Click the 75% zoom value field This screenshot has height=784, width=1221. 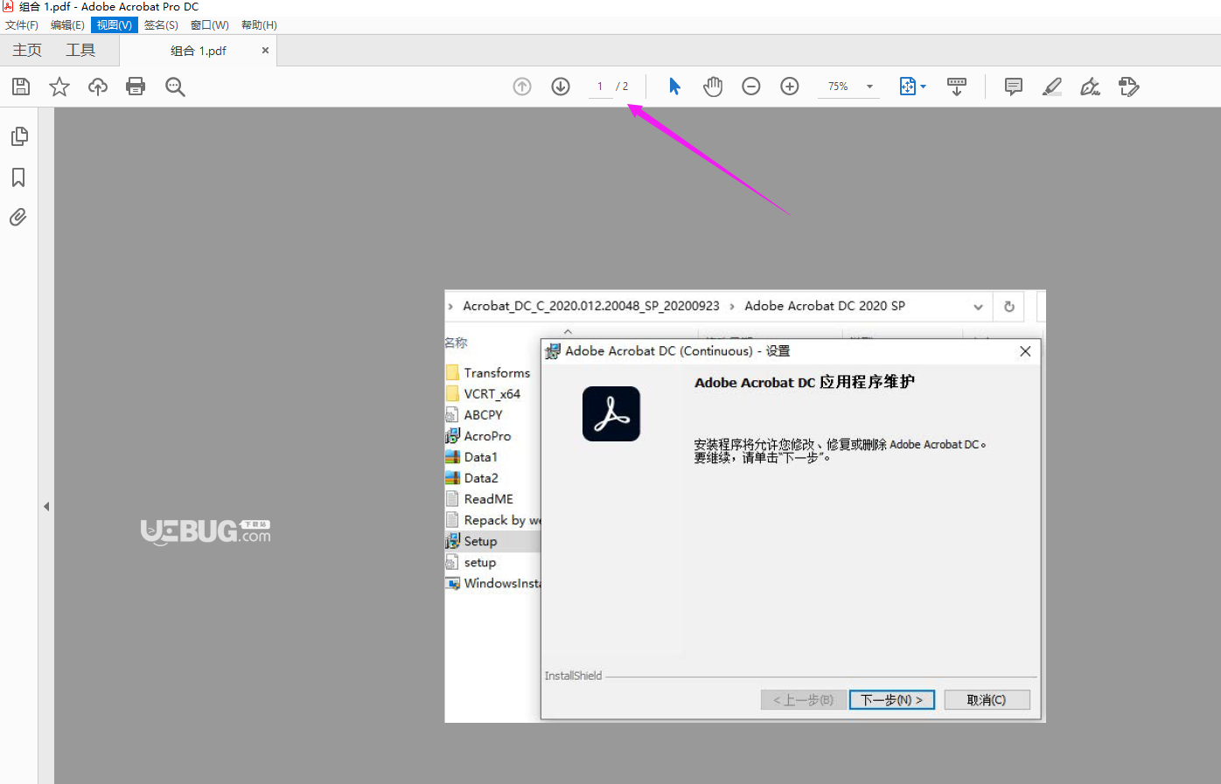(838, 87)
